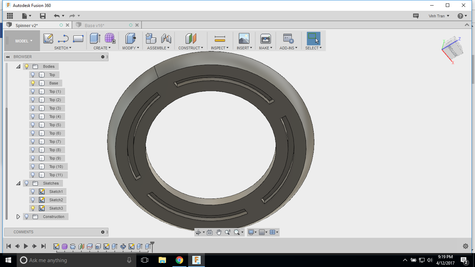475x267 pixels.
Task: Open the Viewports layout dropdown
Action: 274,232
